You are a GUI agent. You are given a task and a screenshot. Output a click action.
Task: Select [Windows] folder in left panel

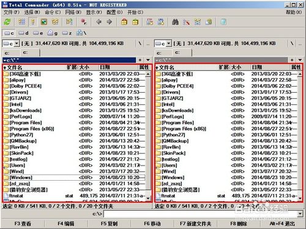[74, 178]
